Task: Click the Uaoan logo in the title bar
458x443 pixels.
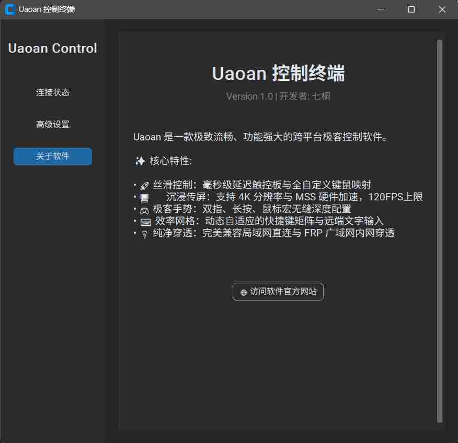Action: point(9,9)
